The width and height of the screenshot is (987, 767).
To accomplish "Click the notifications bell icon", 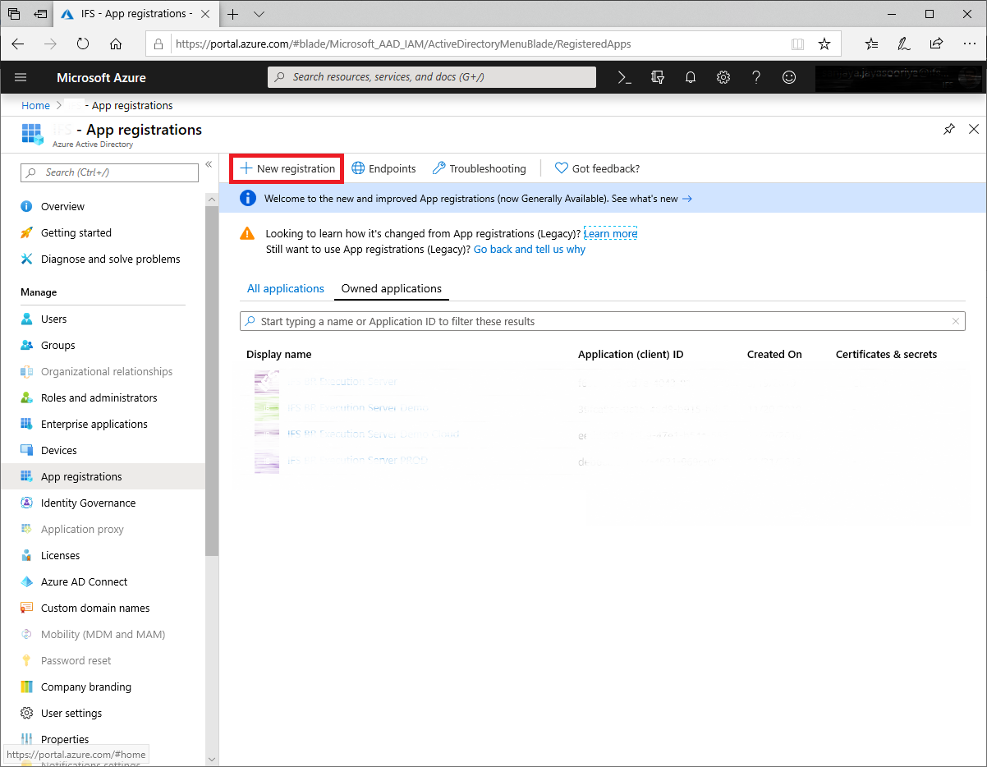I will pos(691,77).
